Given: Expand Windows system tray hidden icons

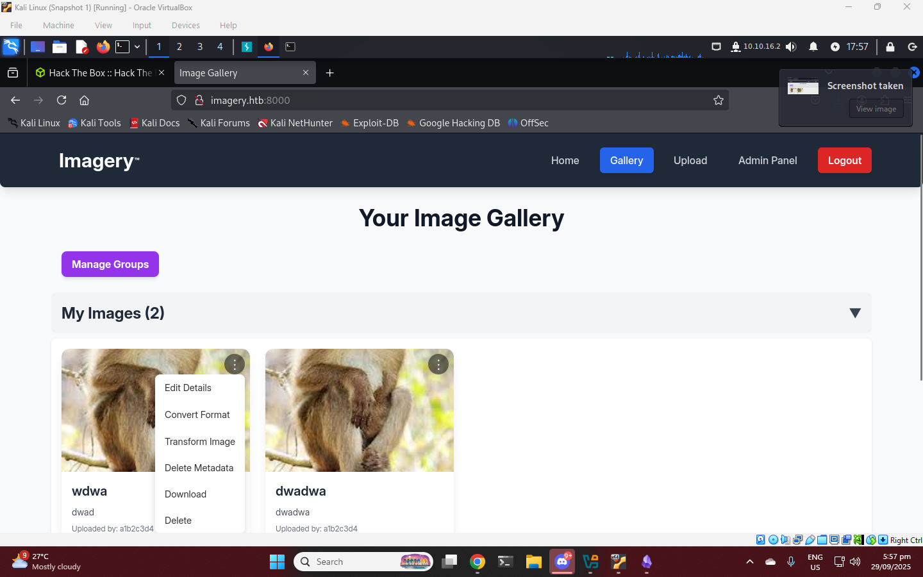Looking at the screenshot, I should 749,562.
